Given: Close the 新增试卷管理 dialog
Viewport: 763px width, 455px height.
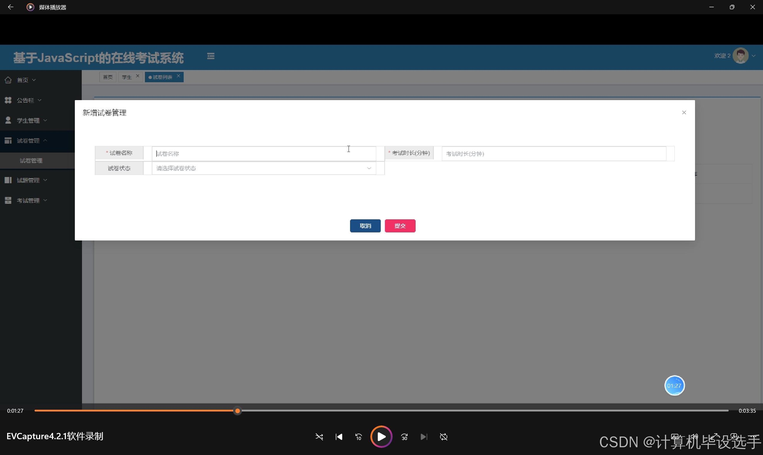Looking at the screenshot, I should [684, 113].
